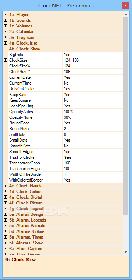Click the vertical scrollbar thumb
This screenshot has width=132, height=280.
pos(126,116)
